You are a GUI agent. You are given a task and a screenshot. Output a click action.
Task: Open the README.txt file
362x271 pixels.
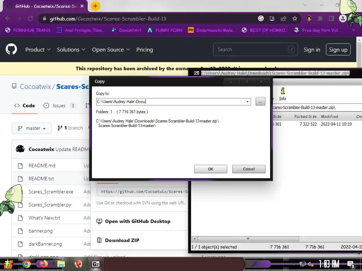coord(41,179)
